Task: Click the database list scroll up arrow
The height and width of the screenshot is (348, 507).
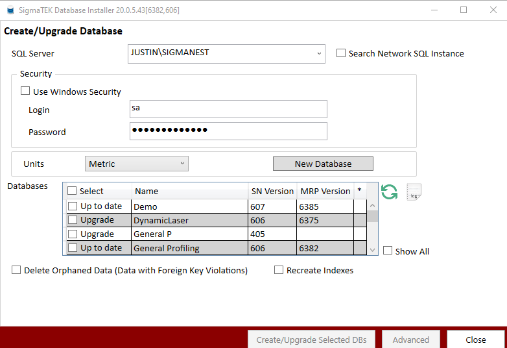Action: pyautogui.click(x=373, y=206)
